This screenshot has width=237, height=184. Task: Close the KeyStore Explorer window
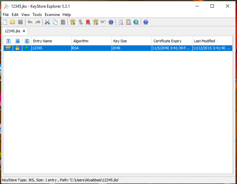[x=228, y=6]
